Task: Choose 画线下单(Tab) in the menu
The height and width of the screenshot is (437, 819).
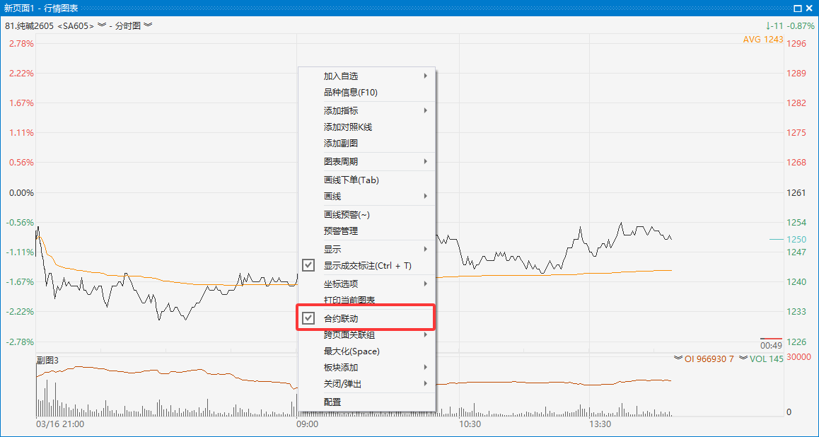Action: 351,180
